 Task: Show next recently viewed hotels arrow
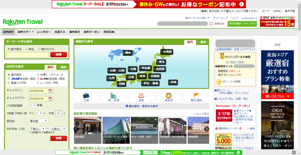click(207, 129)
